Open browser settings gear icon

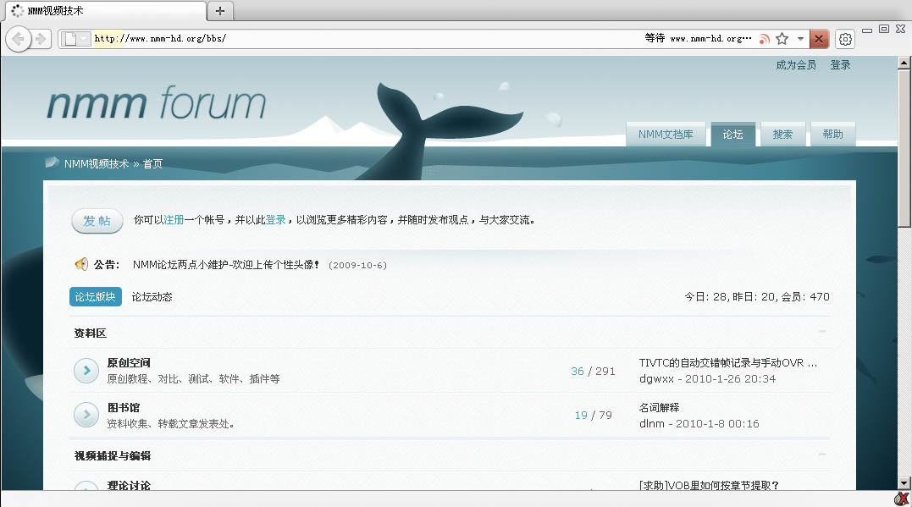click(x=845, y=39)
